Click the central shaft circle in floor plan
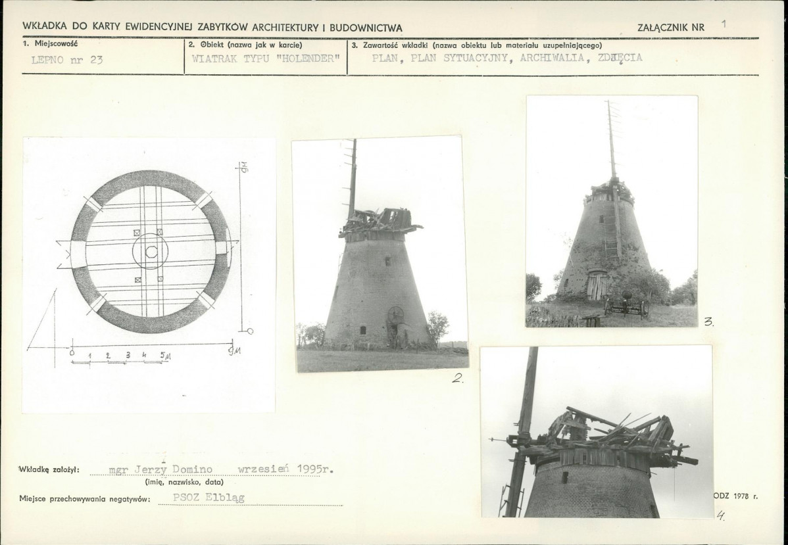This screenshot has width=788, height=545. tap(151, 251)
